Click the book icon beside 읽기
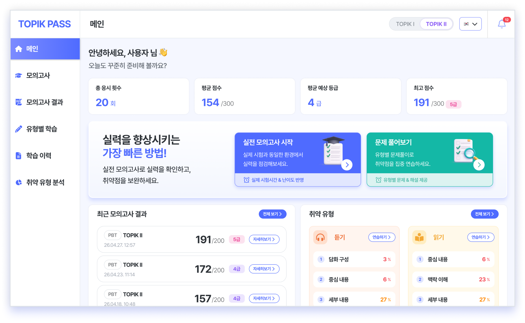 tap(419, 237)
